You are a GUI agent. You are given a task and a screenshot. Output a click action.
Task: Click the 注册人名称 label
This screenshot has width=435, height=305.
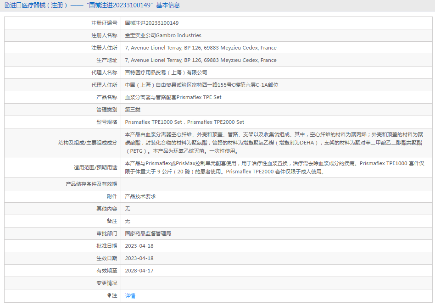tap(104, 35)
